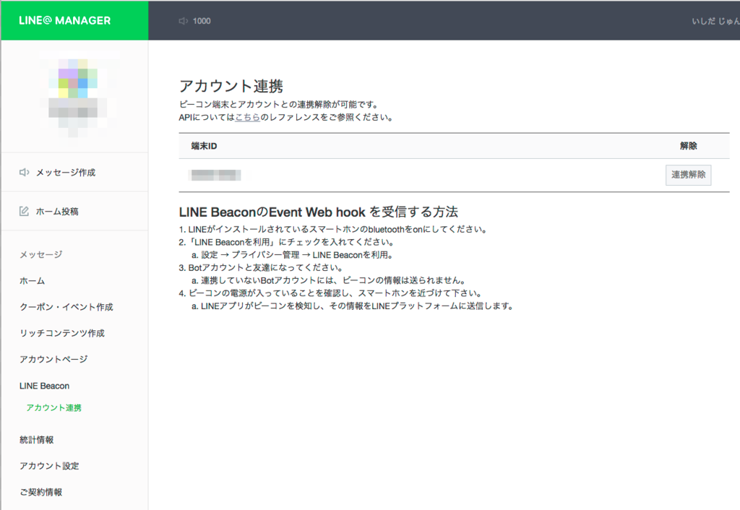Click the speaker icon beside 1000
Viewport: 740px width, 510px height.
click(x=183, y=21)
